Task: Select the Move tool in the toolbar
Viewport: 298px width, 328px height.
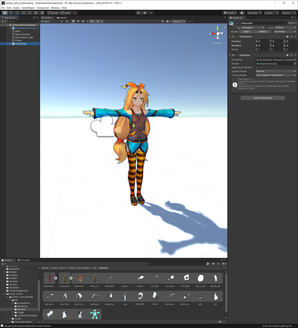Action: coord(11,13)
